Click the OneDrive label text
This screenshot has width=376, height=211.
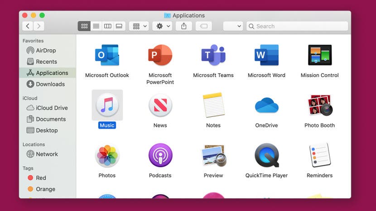[266, 125]
